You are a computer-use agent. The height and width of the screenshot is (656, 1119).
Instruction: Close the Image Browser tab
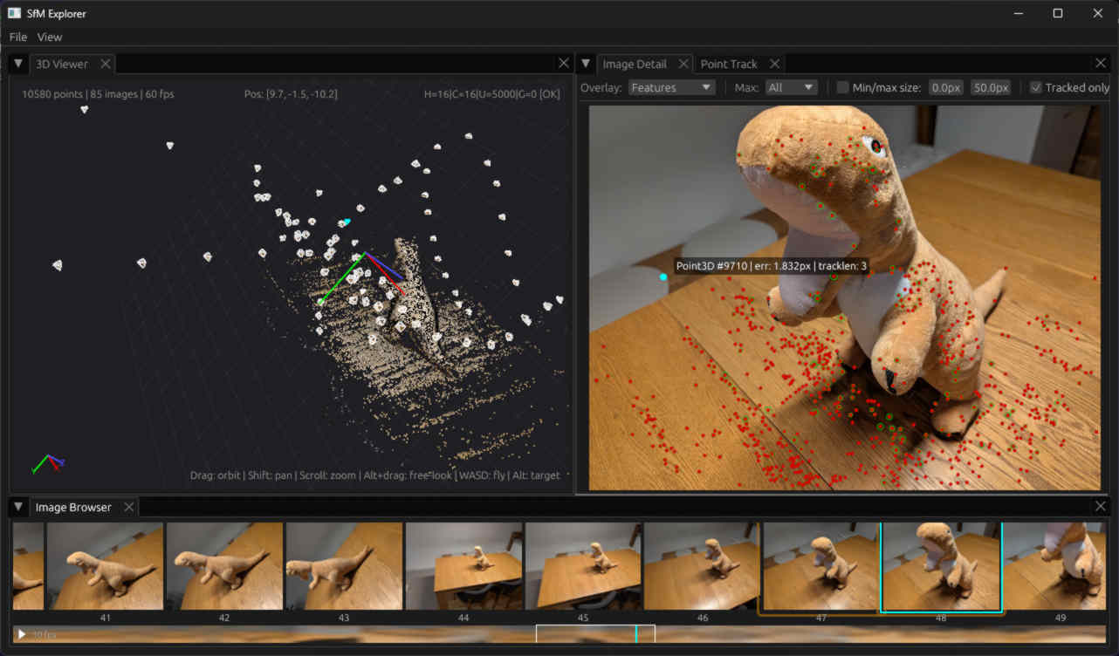(128, 507)
